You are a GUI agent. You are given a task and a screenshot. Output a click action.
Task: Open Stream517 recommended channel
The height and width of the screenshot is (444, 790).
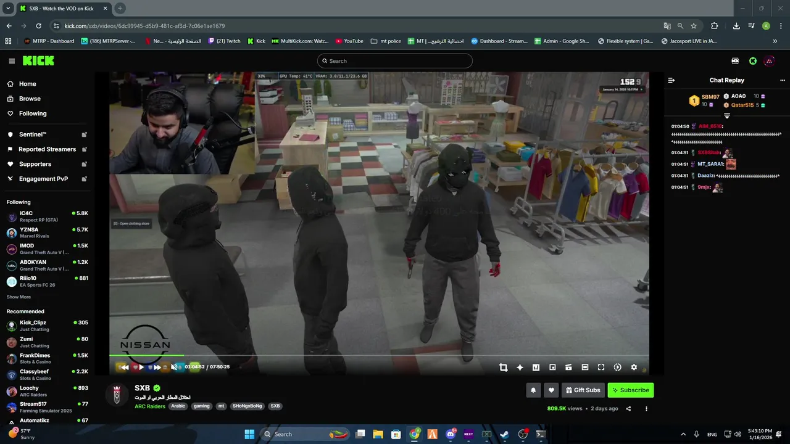[47, 407]
